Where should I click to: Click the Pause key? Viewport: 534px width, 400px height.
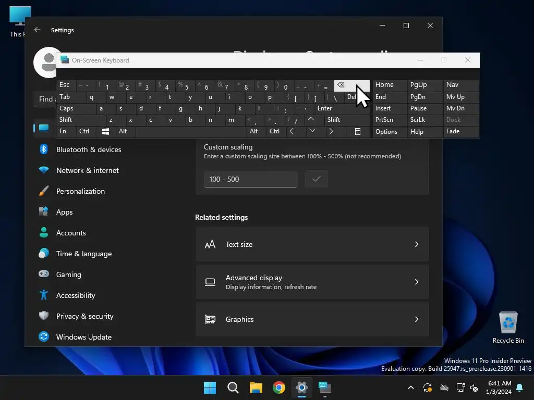tap(425, 108)
